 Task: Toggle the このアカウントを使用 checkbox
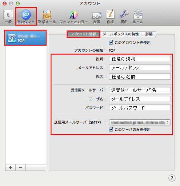tap(111, 43)
